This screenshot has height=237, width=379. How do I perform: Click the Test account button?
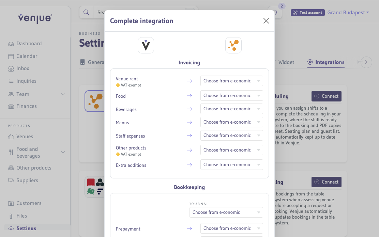tap(307, 12)
